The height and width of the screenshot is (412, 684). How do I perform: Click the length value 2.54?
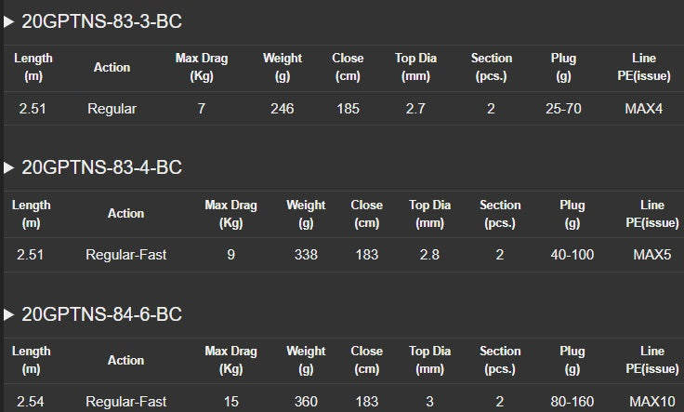click(x=33, y=402)
